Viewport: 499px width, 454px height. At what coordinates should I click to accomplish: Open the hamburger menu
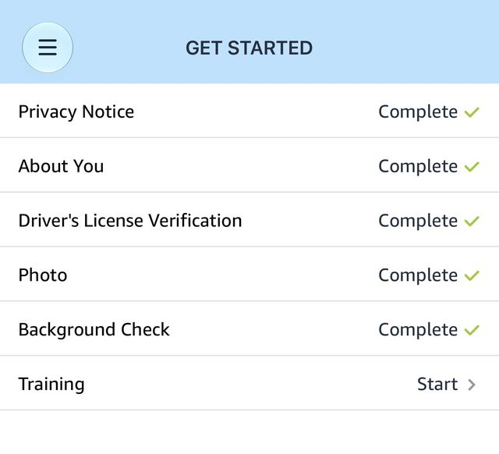(48, 48)
